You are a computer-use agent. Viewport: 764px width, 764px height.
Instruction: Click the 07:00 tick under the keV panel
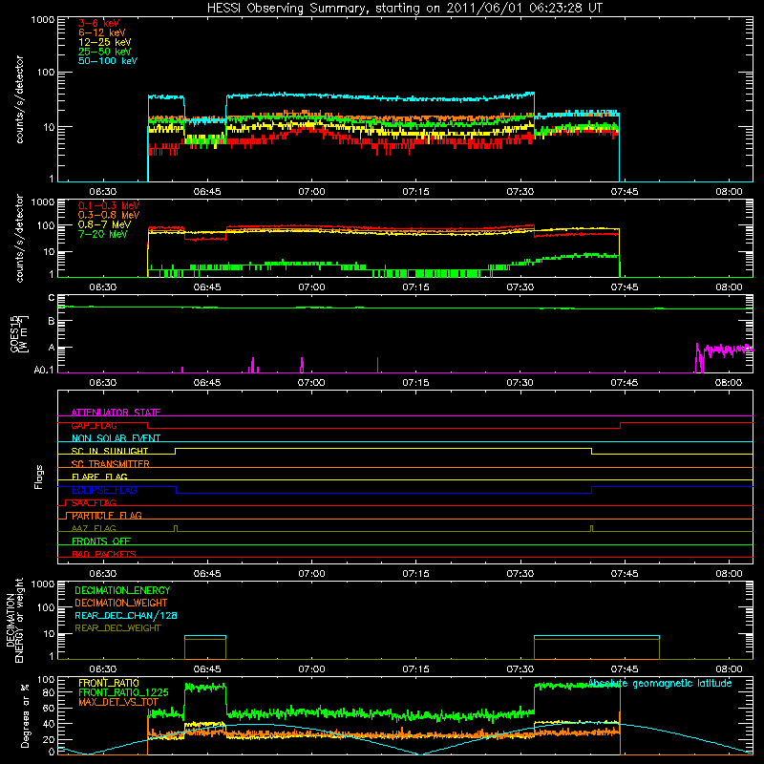pyautogui.click(x=311, y=192)
